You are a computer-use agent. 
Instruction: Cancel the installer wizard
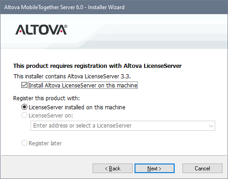click(202, 169)
